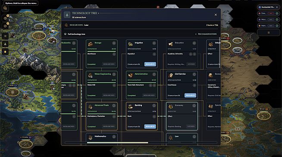The image size is (282, 157).
Task: Click the '2 turns • T56' research time text
Action: (x=212, y=25)
